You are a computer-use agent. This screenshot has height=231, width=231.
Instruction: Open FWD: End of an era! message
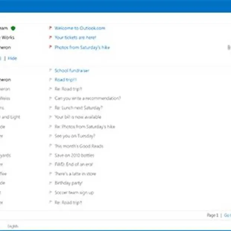pyautogui.click(x=74, y=164)
